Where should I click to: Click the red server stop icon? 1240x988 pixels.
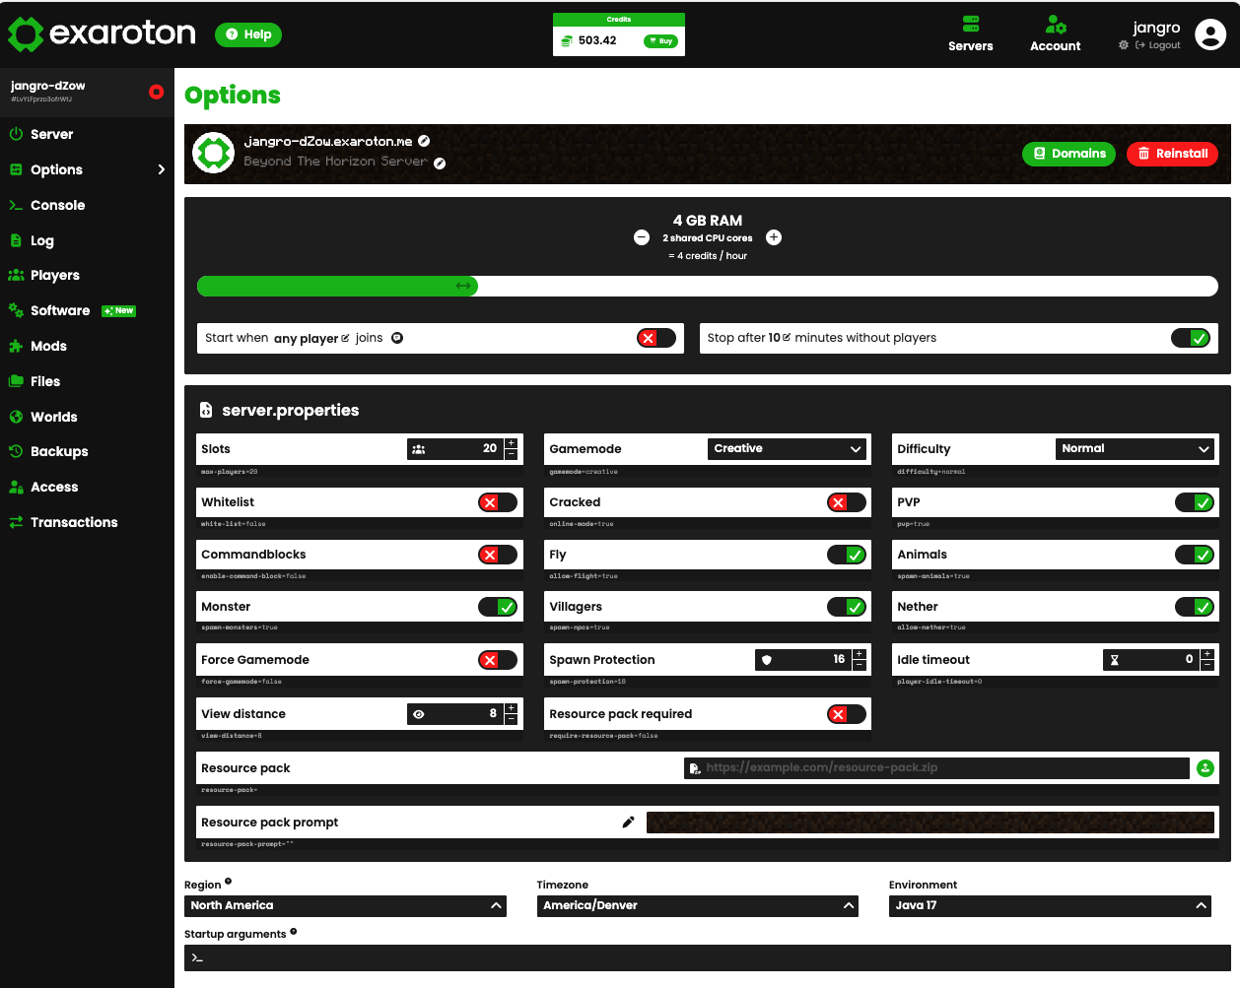(156, 92)
